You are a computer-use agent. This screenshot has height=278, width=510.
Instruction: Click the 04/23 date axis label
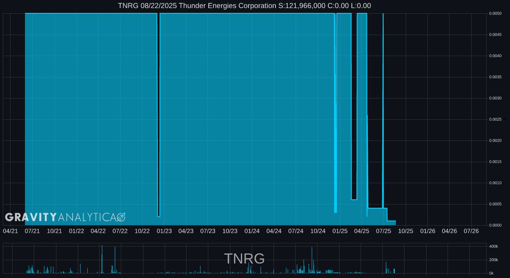pos(186,231)
